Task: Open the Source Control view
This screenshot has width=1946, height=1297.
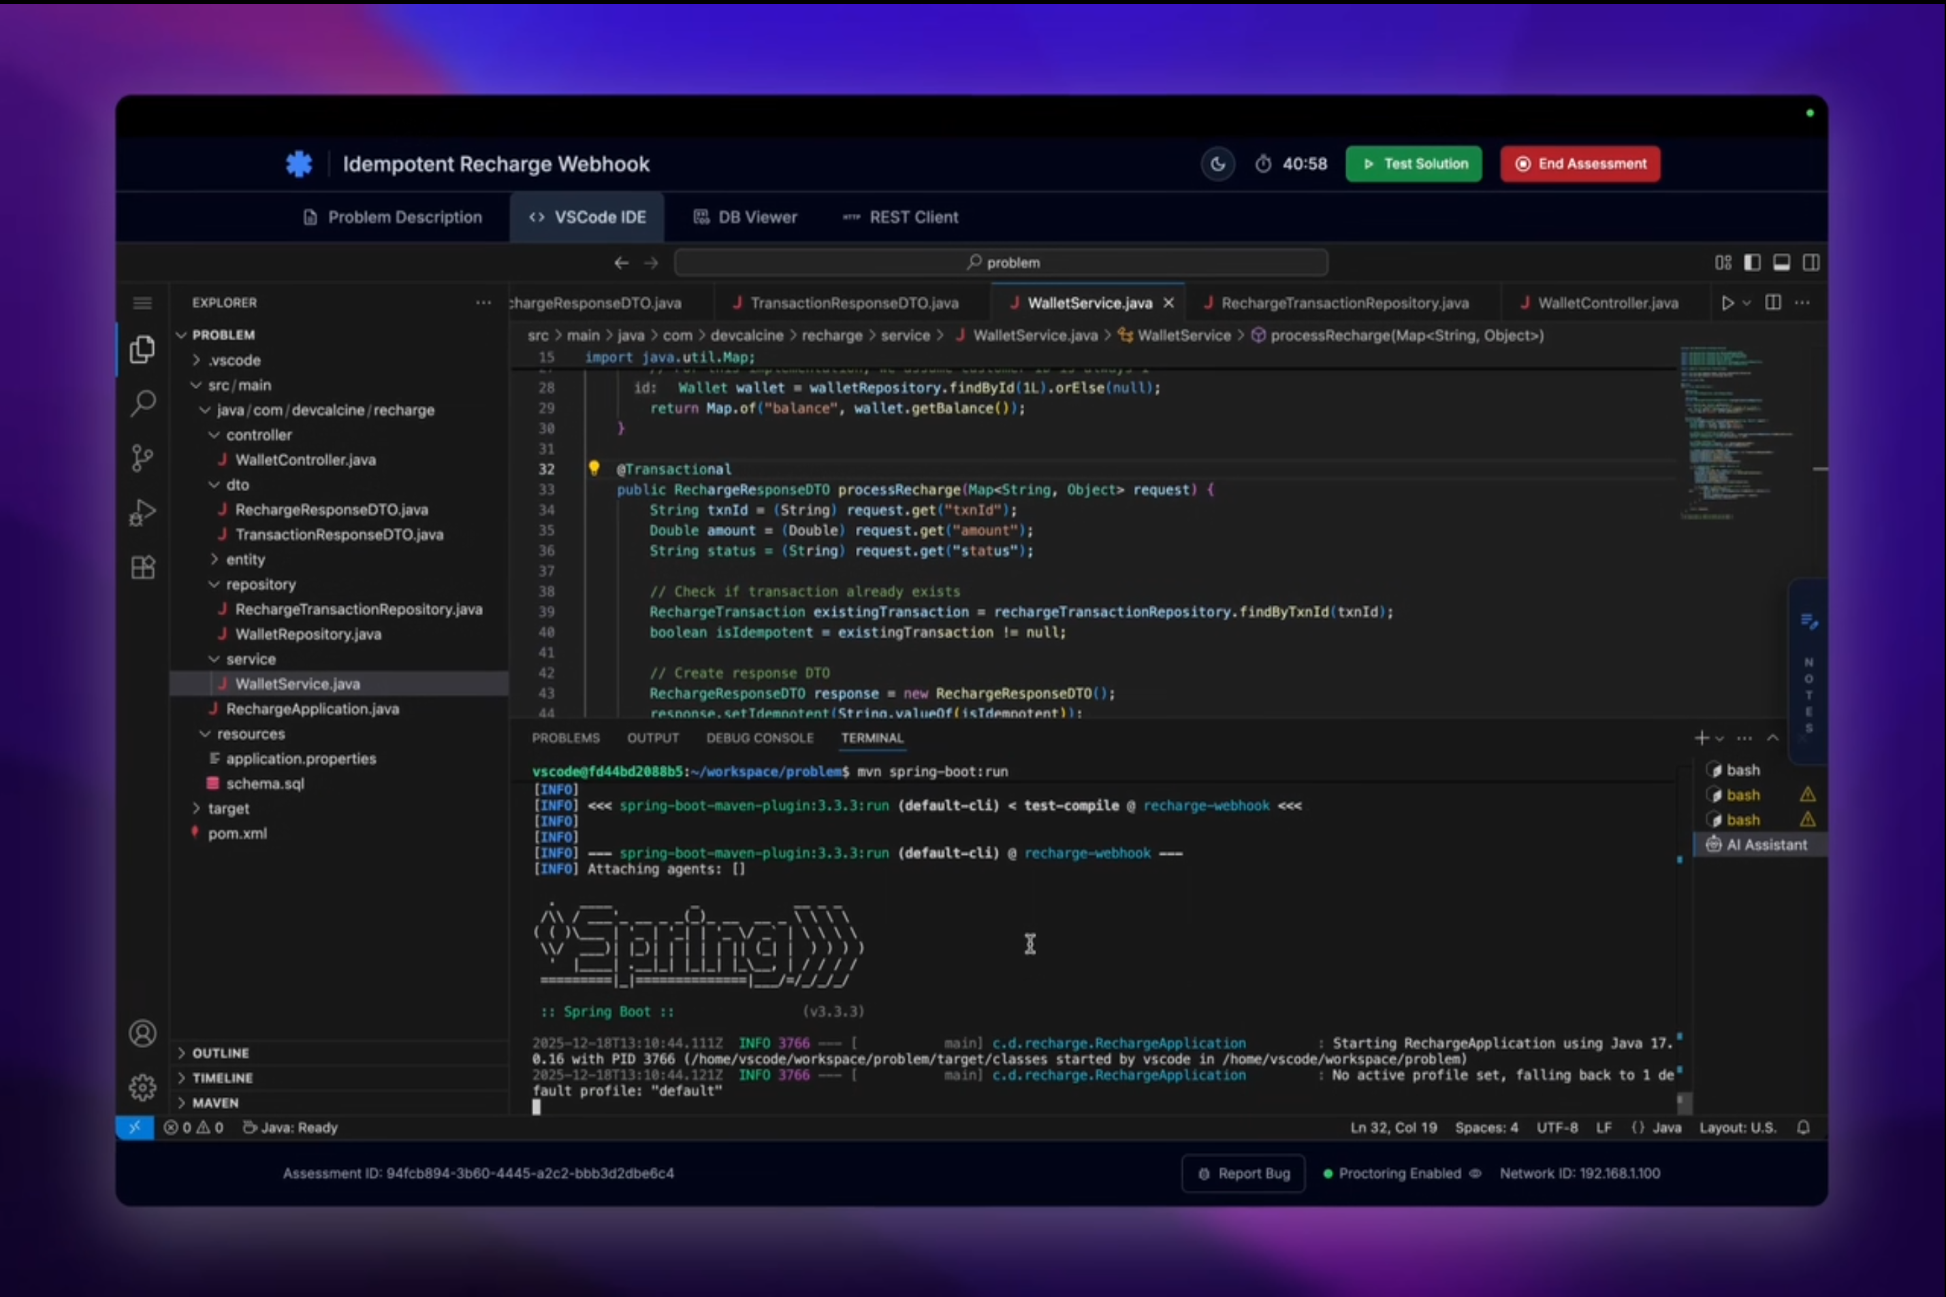Action: click(142, 457)
